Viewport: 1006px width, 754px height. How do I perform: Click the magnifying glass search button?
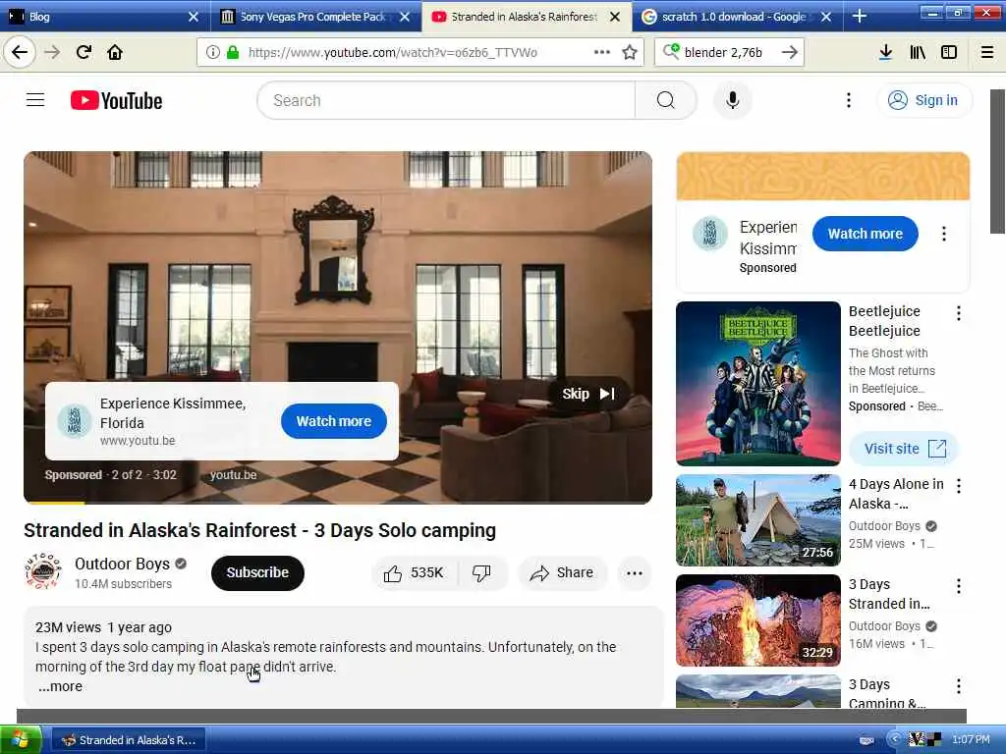tap(665, 100)
